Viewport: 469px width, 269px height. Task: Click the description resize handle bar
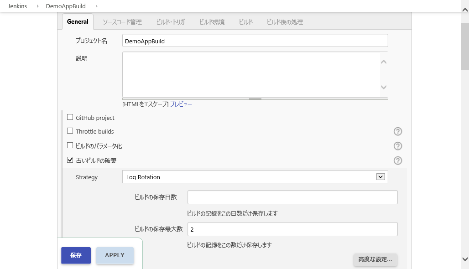pyautogui.click(x=255, y=98)
